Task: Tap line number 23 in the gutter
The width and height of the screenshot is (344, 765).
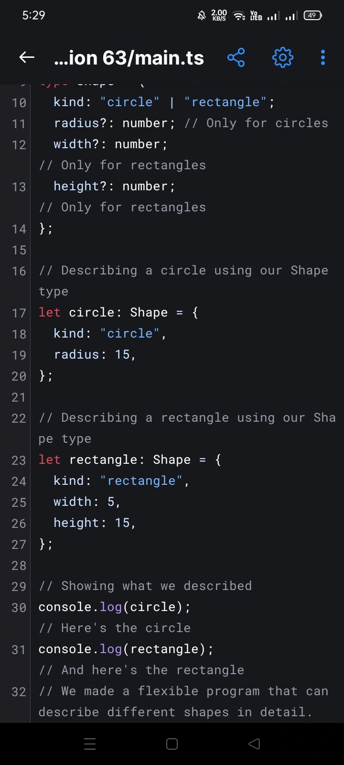Action: pyautogui.click(x=19, y=460)
